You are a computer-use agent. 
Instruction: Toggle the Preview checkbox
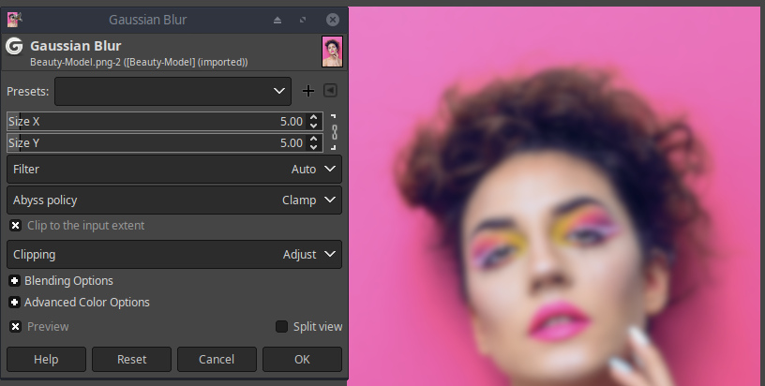point(16,327)
